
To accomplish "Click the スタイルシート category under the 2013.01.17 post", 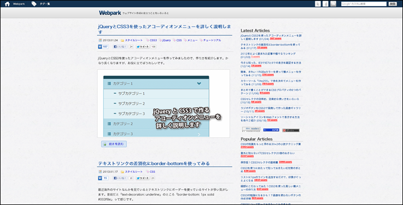I will [133, 172].
